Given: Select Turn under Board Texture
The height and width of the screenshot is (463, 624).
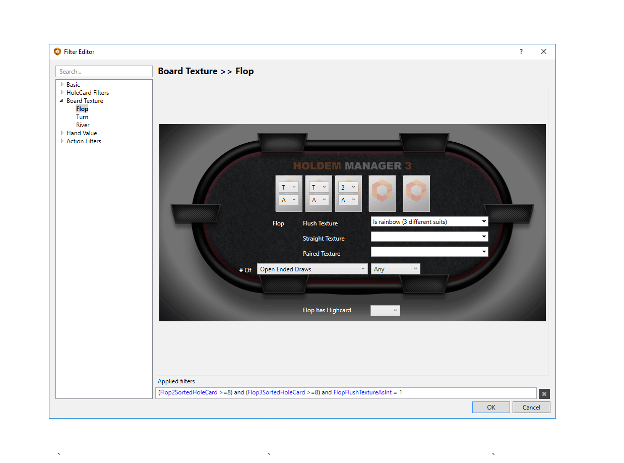Looking at the screenshot, I should (x=82, y=117).
